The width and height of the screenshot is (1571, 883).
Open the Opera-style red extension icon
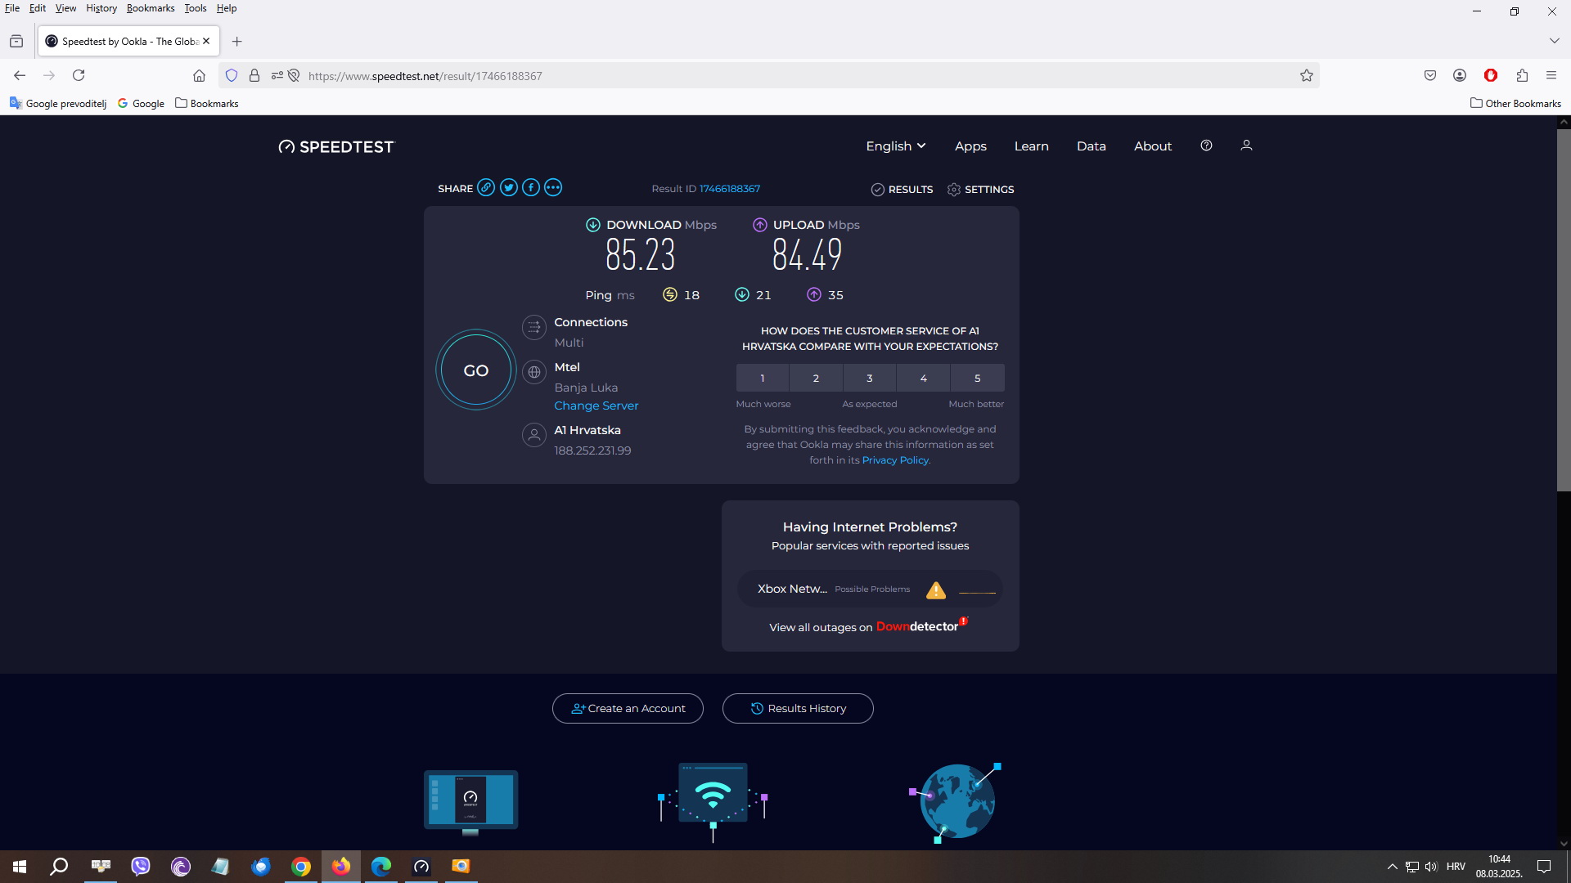click(1491, 75)
